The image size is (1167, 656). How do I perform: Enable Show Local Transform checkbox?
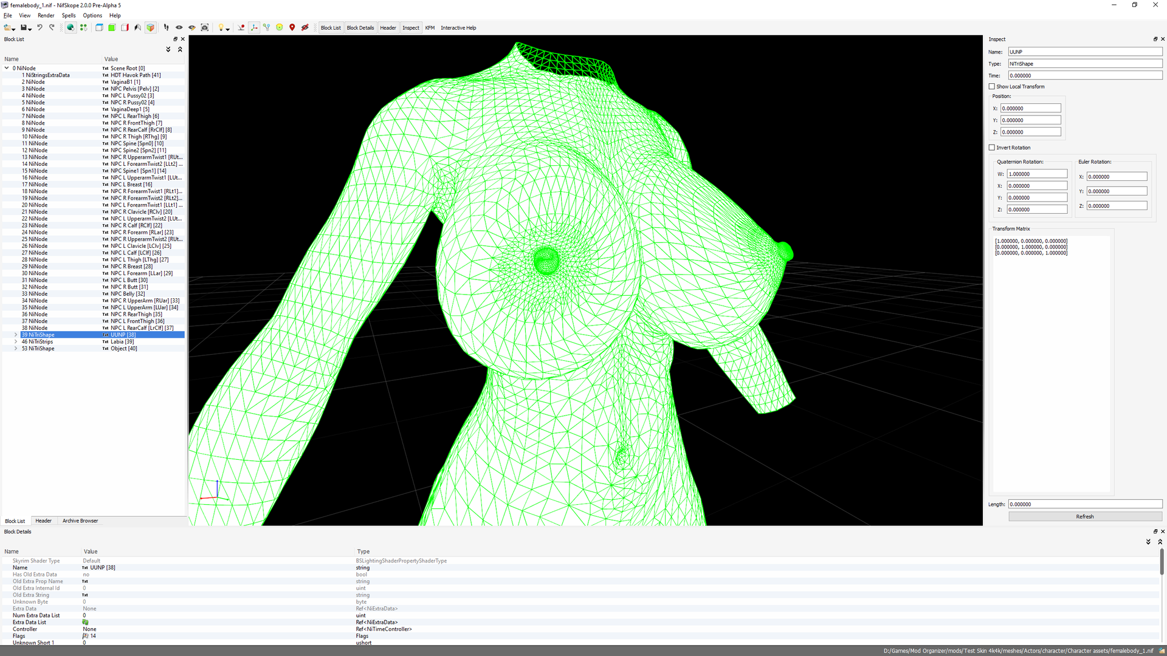[x=992, y=87]
